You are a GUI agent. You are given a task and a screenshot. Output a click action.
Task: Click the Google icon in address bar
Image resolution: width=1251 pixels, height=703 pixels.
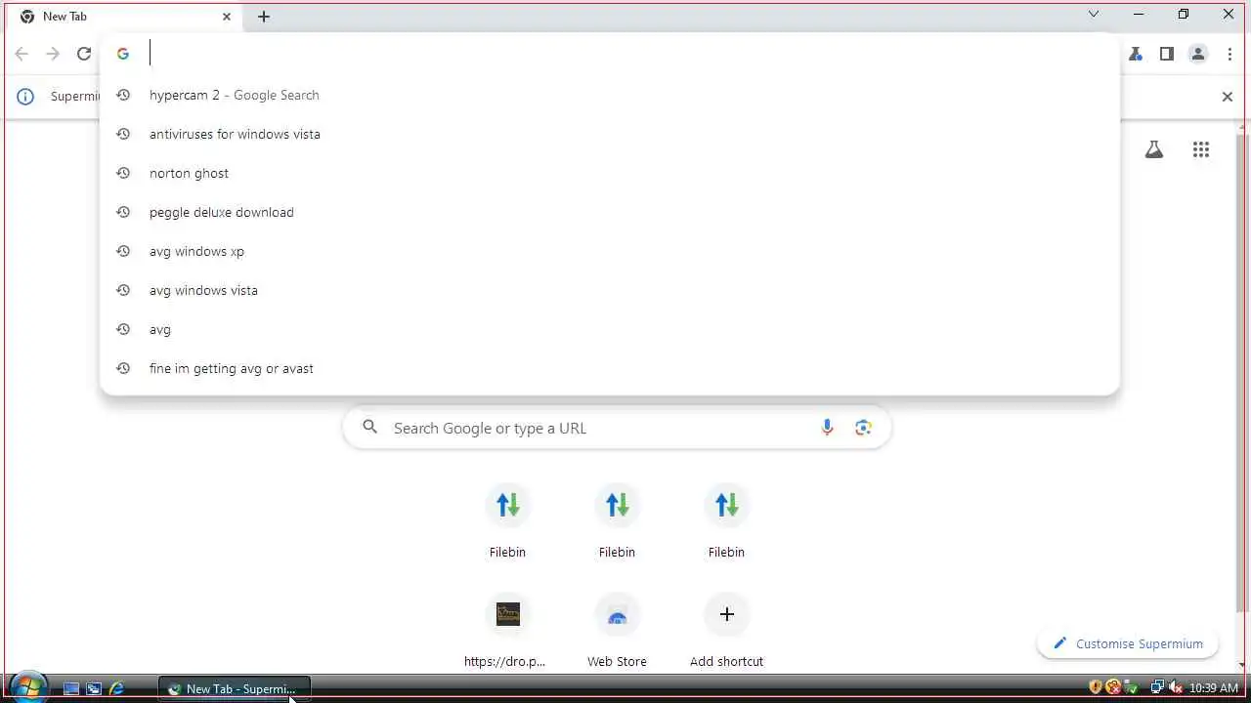coord(123,54)
